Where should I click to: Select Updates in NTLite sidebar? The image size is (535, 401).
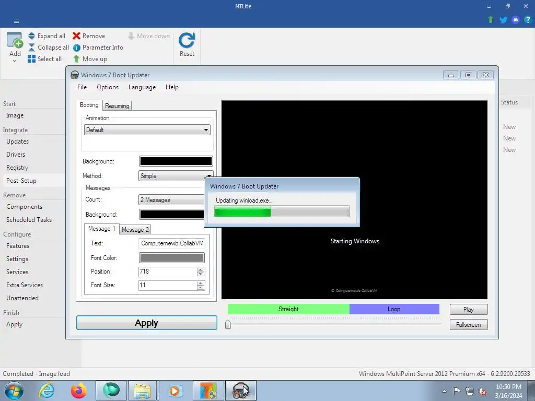[17, 141]
